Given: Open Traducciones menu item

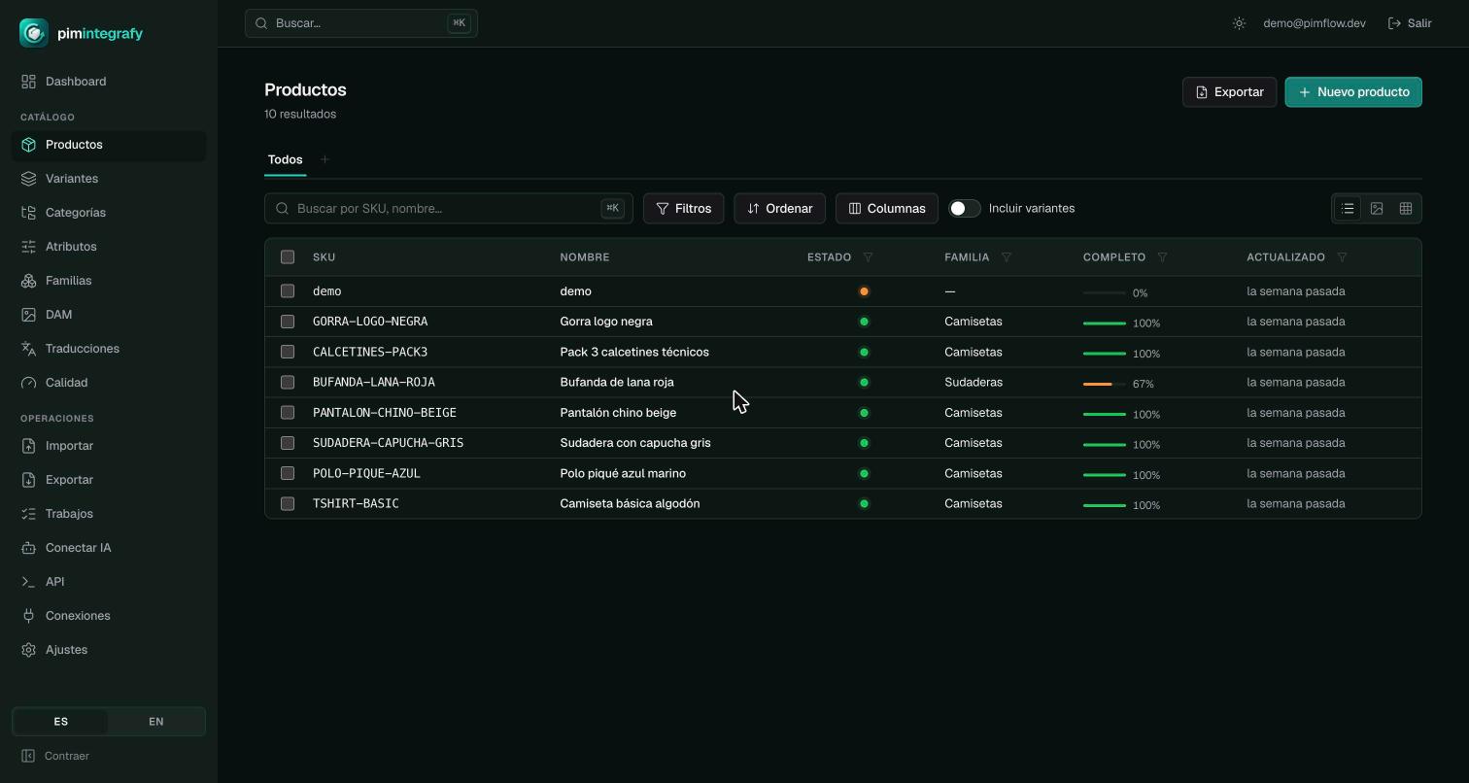Looking at the screenshot, I should (109, 349).
